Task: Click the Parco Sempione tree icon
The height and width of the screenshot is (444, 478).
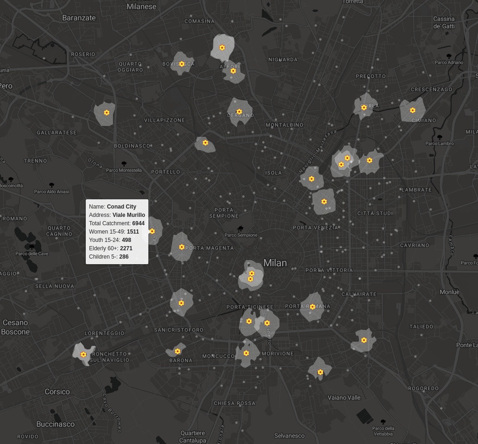Action: 241,228
